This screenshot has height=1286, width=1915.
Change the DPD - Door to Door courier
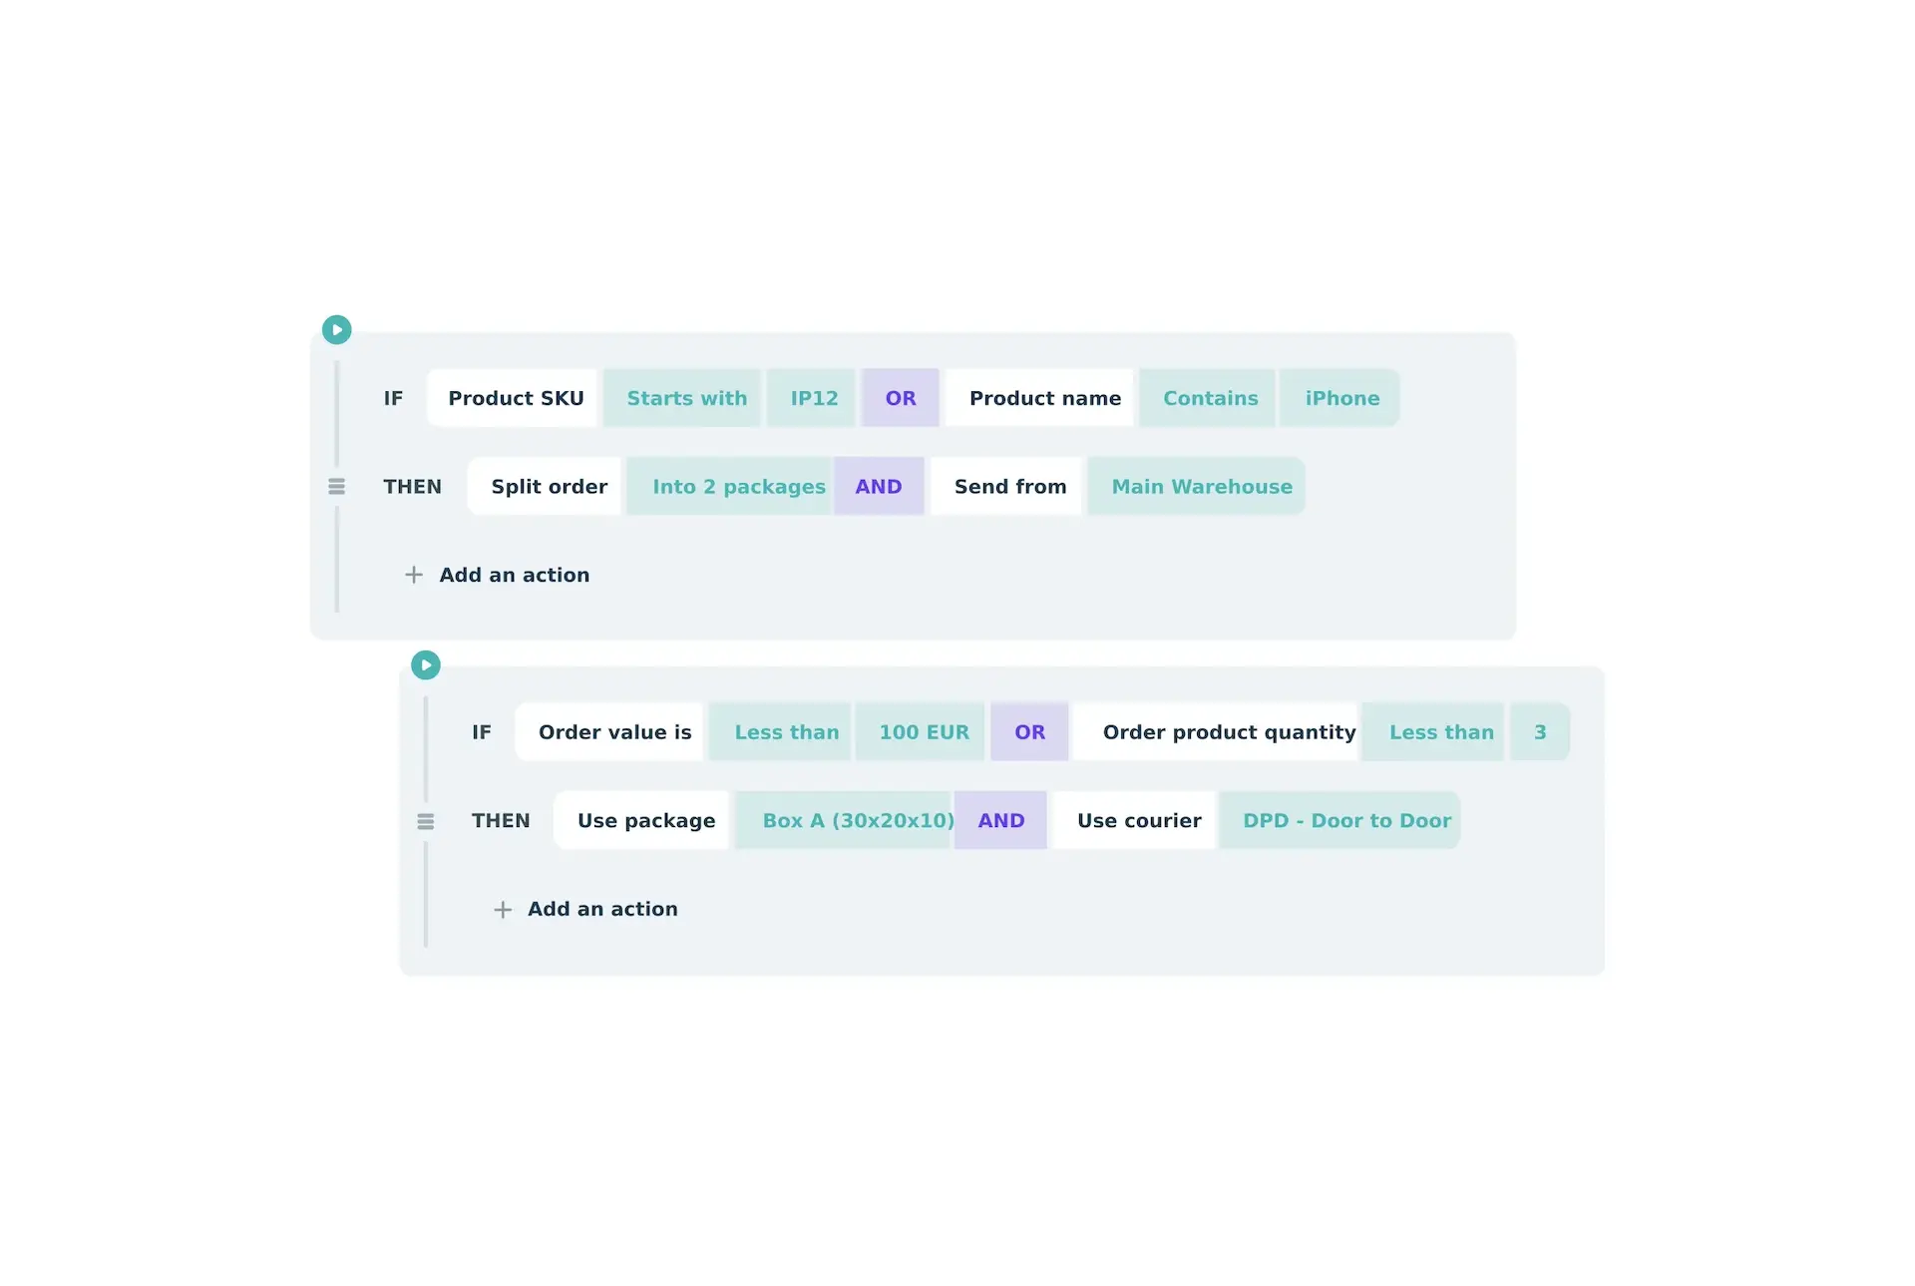click(x=1345, y=821)
